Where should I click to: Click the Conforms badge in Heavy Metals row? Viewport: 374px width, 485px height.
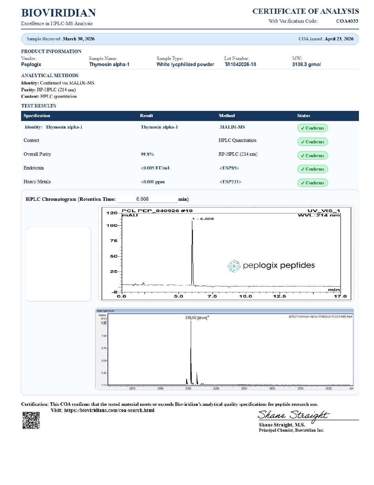[312, 183]
